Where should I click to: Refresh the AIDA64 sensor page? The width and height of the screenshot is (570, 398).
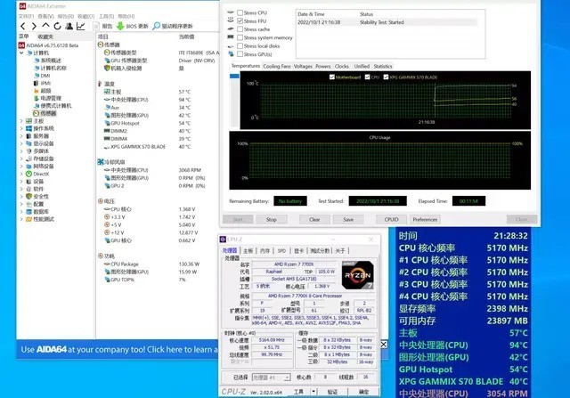[x=57, y=26]
